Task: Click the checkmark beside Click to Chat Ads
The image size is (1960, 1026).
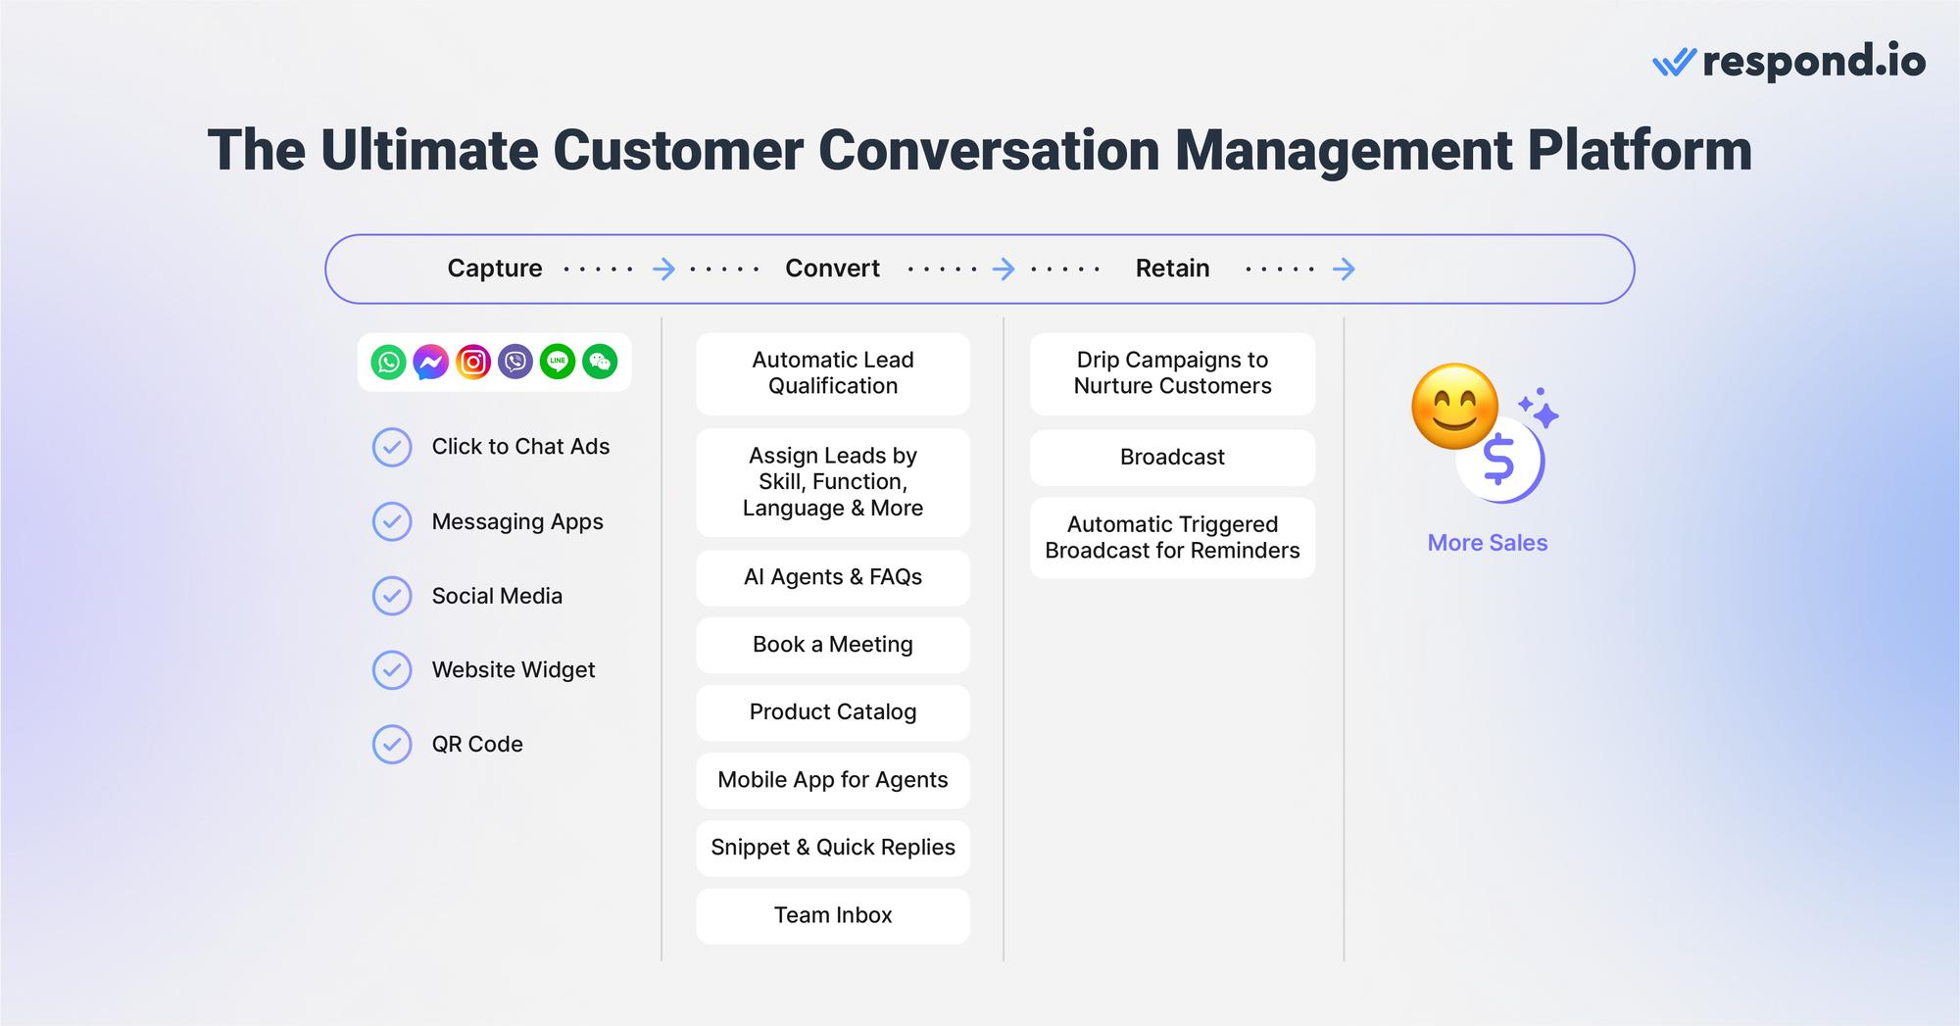Action: click(392, 447)
